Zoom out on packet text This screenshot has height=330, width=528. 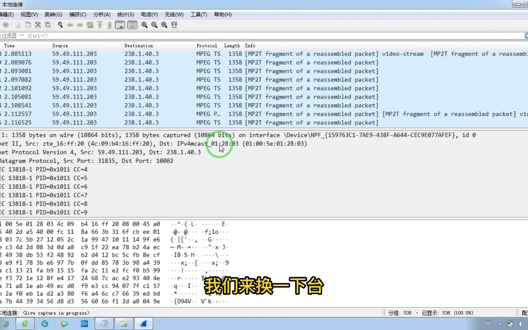coord(154,25)
